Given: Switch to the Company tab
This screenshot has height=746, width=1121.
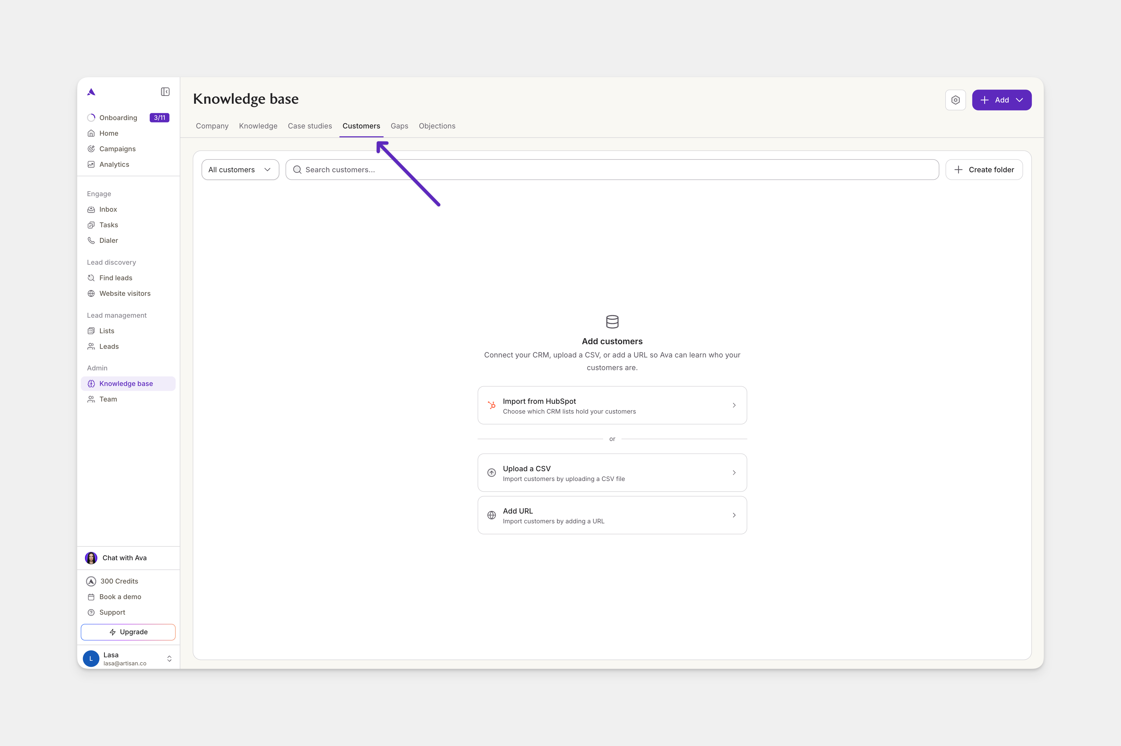Looking at the screenshot, I should [212, 126].
